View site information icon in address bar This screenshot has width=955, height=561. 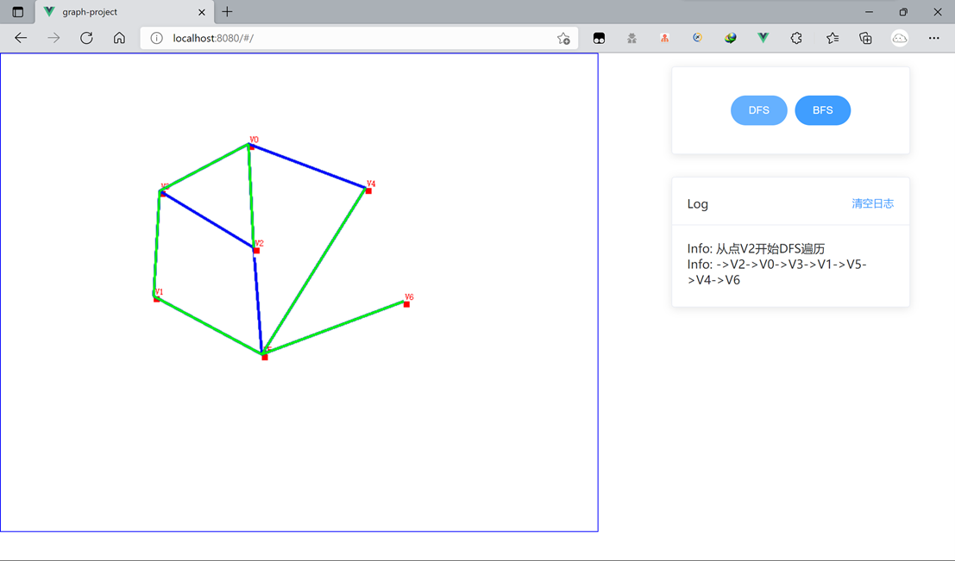click(156, 38)
